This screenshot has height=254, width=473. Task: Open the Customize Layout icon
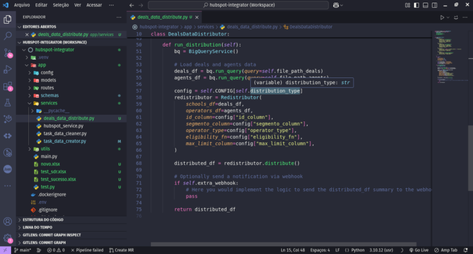[x=407, y=5]
